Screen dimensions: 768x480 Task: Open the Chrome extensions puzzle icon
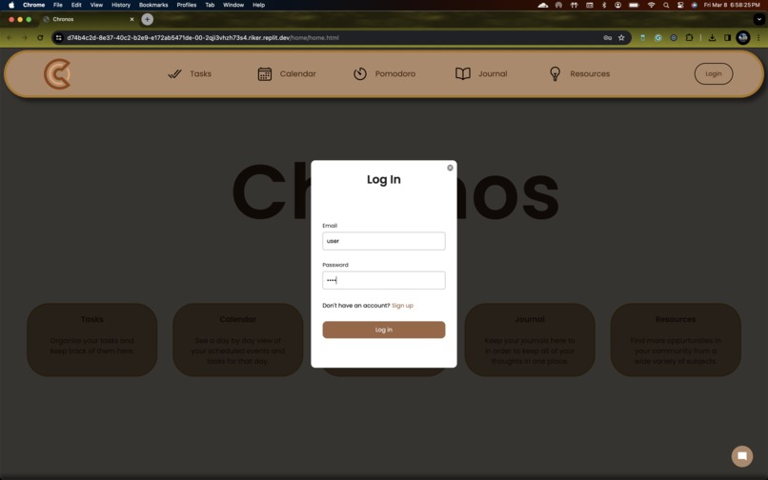point(689,38)
